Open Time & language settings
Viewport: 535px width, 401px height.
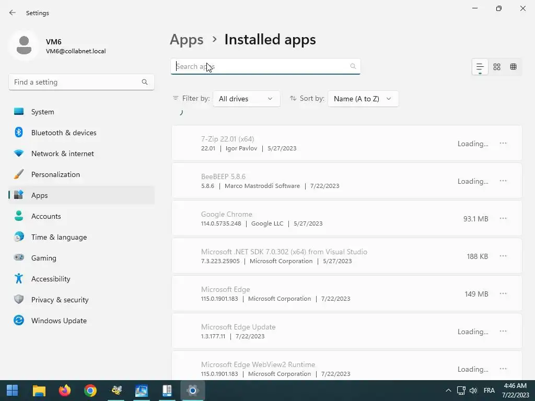point(82,237)
